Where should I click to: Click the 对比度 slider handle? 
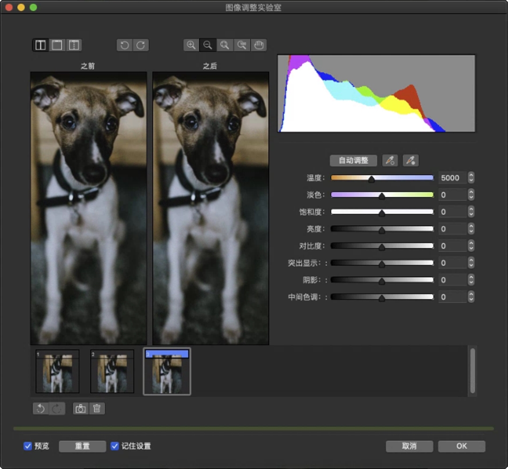(382, 247)
